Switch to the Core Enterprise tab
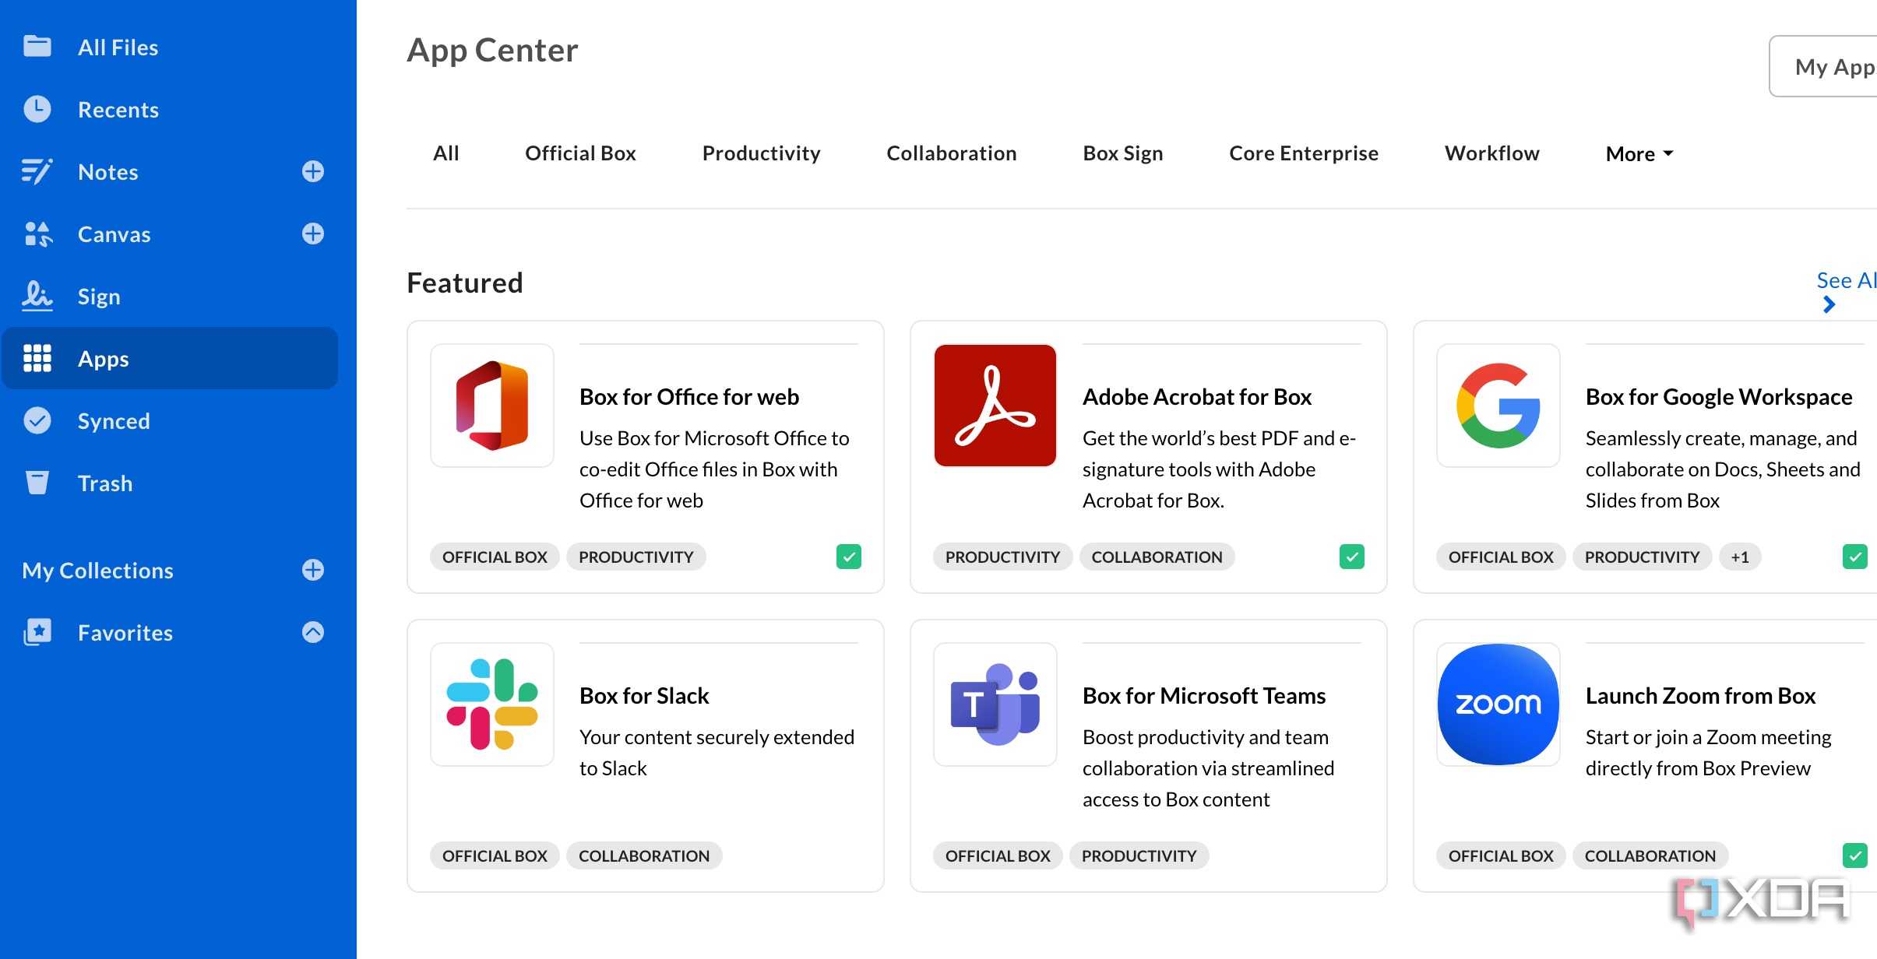Image resolution: width=1877 pixels, height=959 pixels. click(1303, 153)
